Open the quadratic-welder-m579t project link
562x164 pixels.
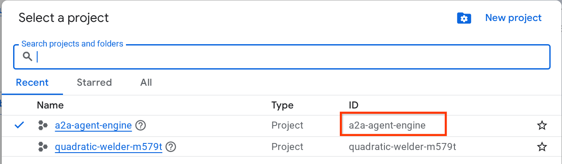click(108, 147)
